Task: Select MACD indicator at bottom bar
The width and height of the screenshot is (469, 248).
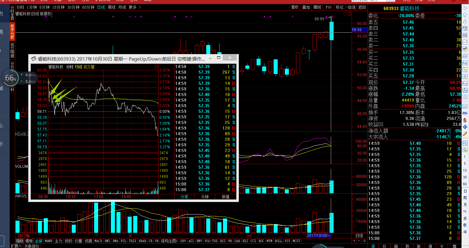Action: pos(98,241)
